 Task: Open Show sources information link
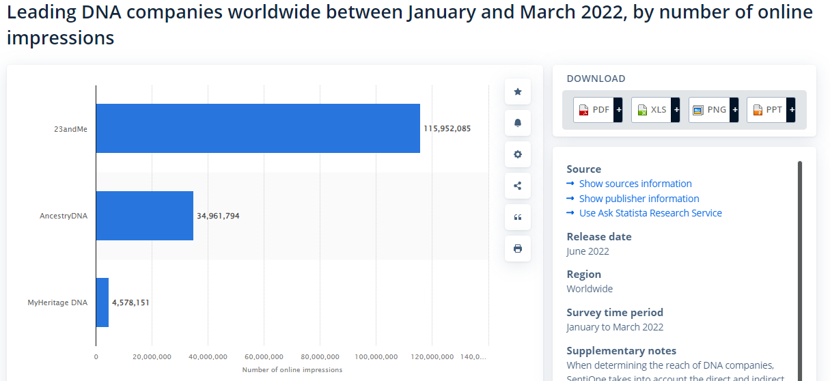pyautogui.click(x=635, y=184)
